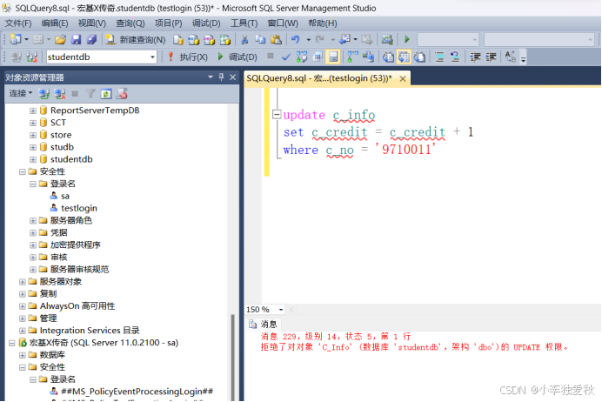Select the 消息 messages tab
The image size is (602, 402).
coord(263,324)
